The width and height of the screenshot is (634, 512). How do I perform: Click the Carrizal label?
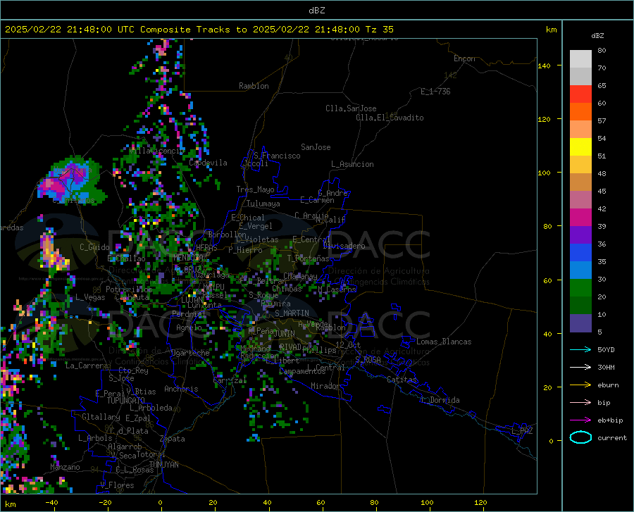pos(230,380)
